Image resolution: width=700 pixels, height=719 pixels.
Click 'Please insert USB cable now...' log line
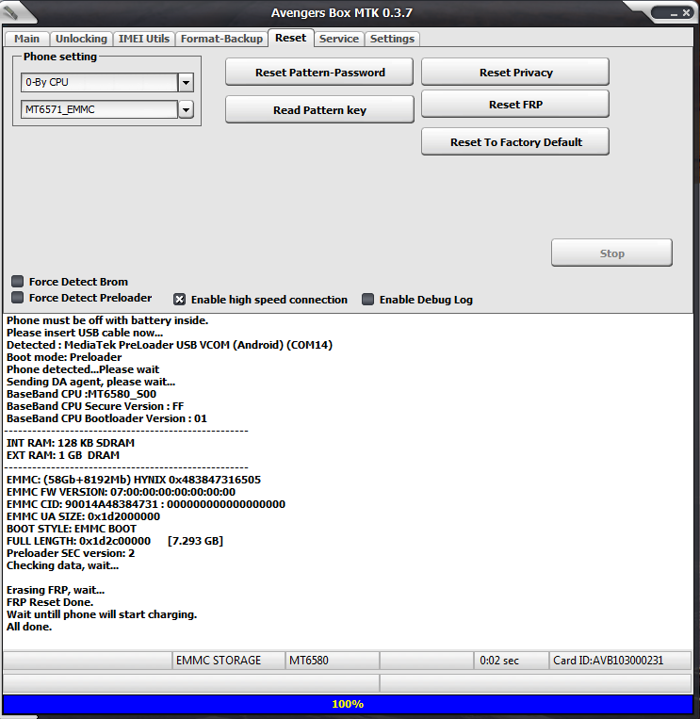(85, 333)
